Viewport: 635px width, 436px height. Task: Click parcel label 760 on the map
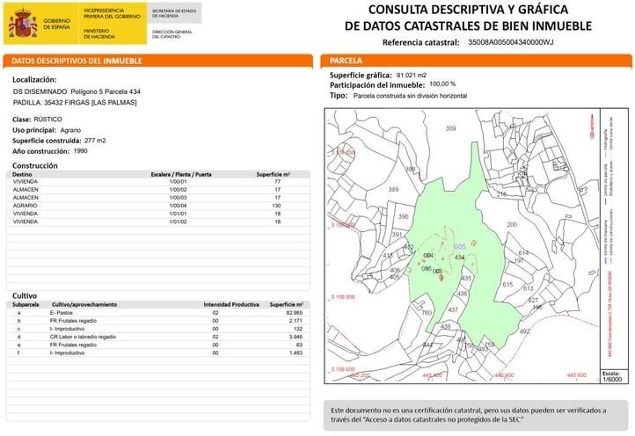coord(427,313)
